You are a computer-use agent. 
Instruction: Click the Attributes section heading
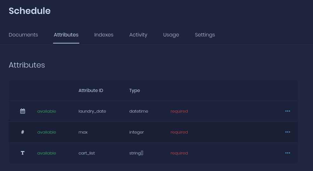(x=27, y=65)
